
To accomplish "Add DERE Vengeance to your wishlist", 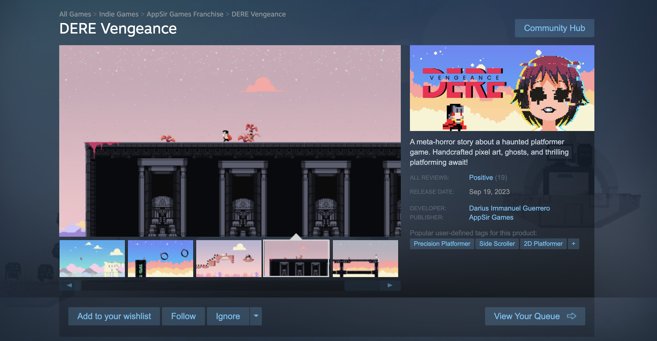I will click(114, 316).
